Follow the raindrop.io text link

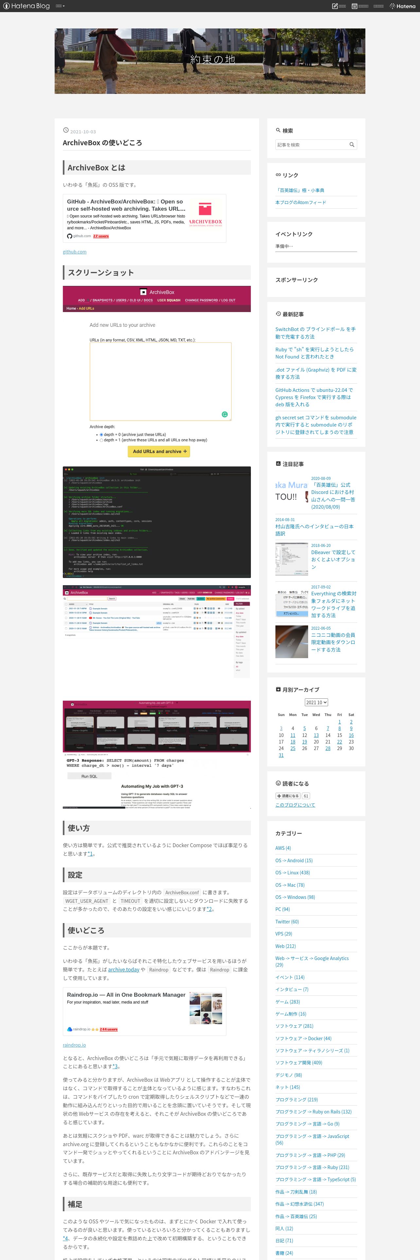tap(74, 1045)
